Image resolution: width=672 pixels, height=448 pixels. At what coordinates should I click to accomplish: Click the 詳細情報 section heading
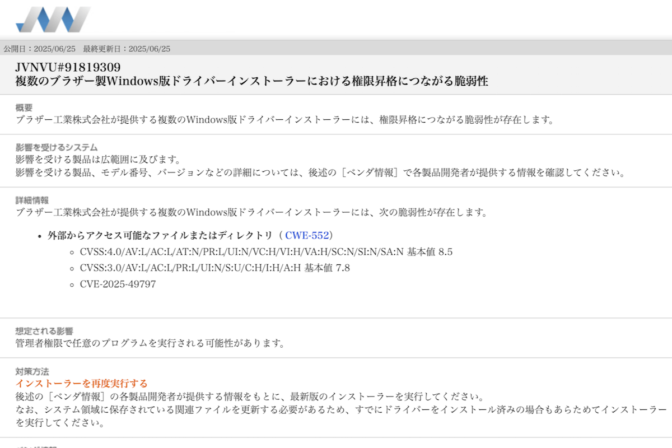[x=32, y=200]
